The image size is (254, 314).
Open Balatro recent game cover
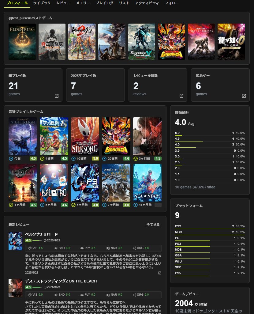click(54, 183)
